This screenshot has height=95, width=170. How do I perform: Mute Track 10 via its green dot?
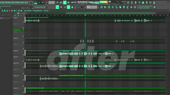(23, 67)
